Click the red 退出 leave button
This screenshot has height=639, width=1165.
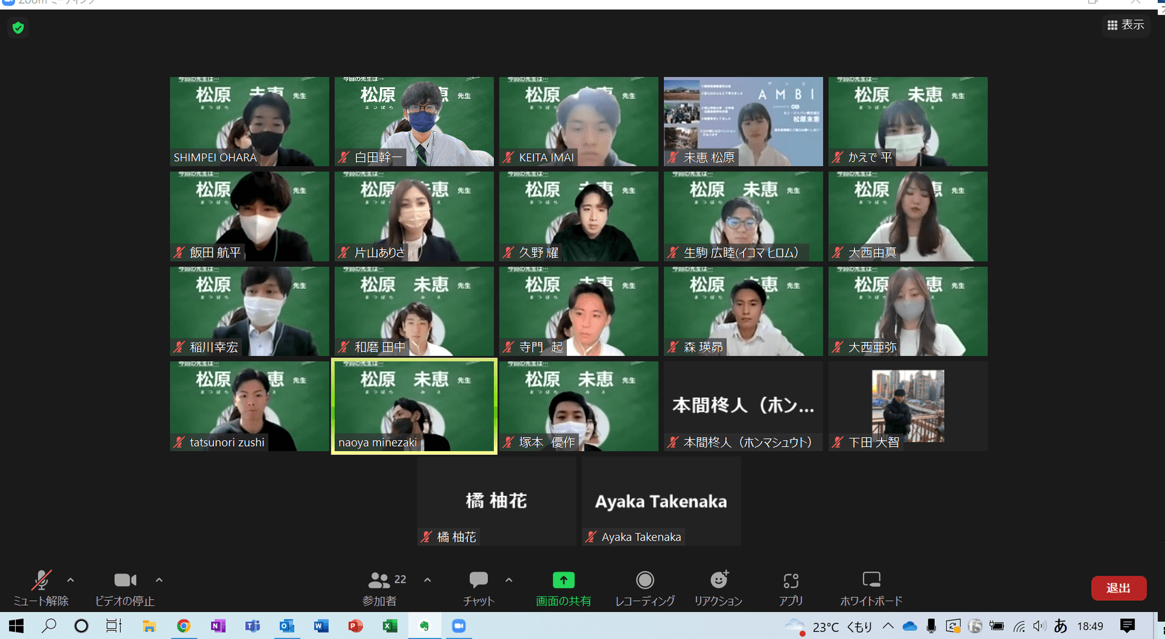coord(1118,588)
